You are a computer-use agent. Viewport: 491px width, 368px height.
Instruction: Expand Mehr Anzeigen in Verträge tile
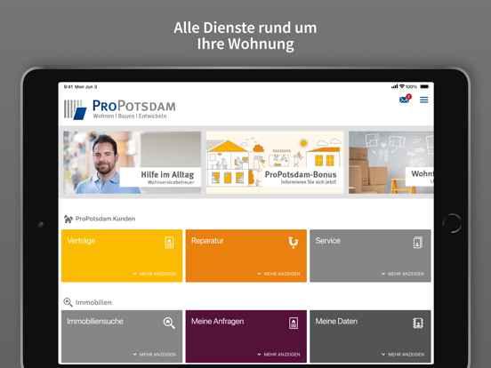[x=155, y=274]
